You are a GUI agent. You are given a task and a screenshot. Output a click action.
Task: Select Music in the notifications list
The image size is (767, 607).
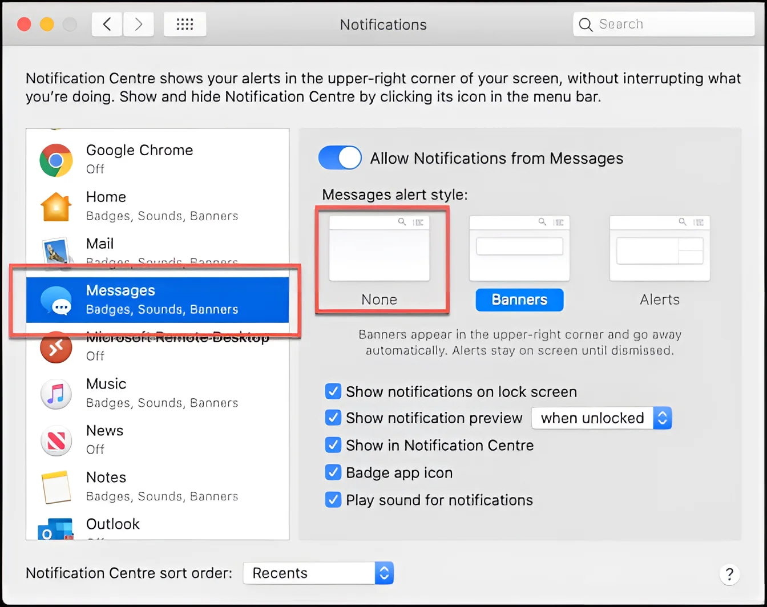click(x=139, y=392)
